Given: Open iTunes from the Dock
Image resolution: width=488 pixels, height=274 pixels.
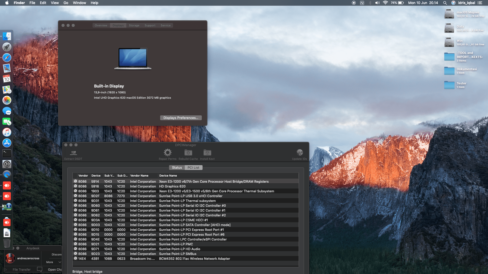Looking at the screenshot, I should 7,132.
